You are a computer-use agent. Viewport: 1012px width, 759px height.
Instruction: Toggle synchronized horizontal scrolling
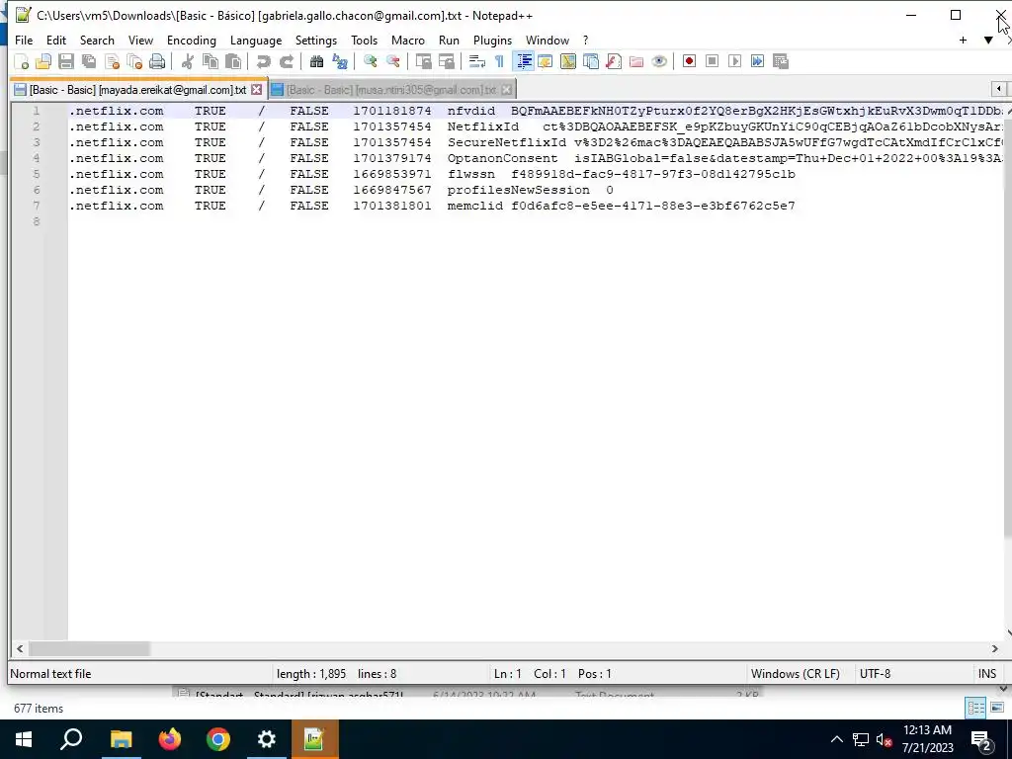(446, 61)
